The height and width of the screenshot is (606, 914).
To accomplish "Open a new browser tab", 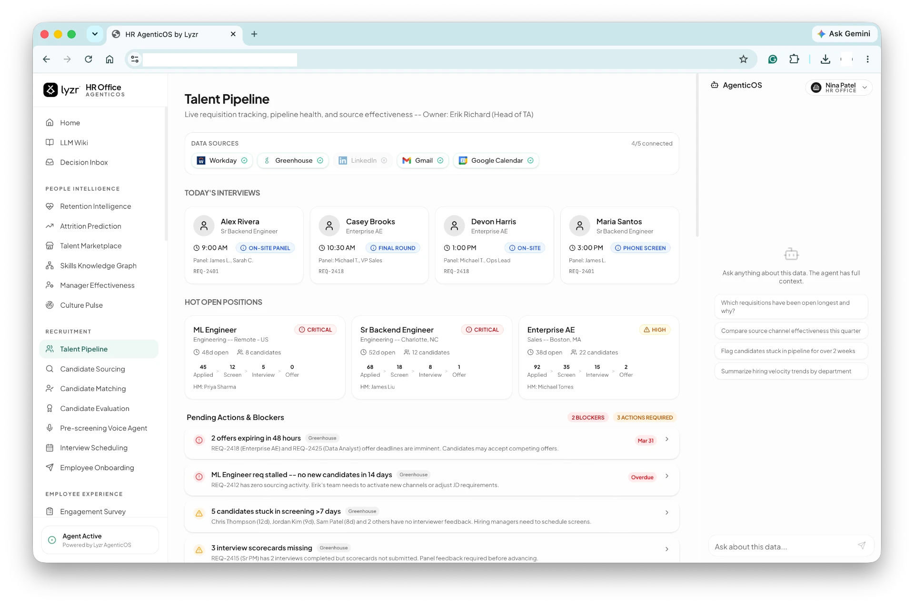I will click(x=254, y=34).
